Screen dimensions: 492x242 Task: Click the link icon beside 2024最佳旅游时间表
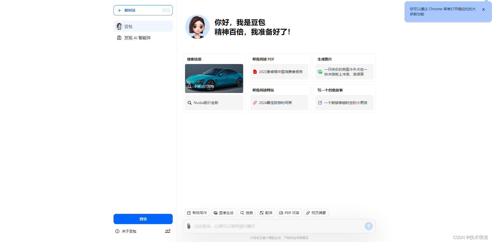[255, 103]
